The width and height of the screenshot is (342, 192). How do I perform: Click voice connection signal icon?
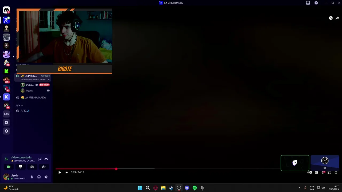pos(6,159)
